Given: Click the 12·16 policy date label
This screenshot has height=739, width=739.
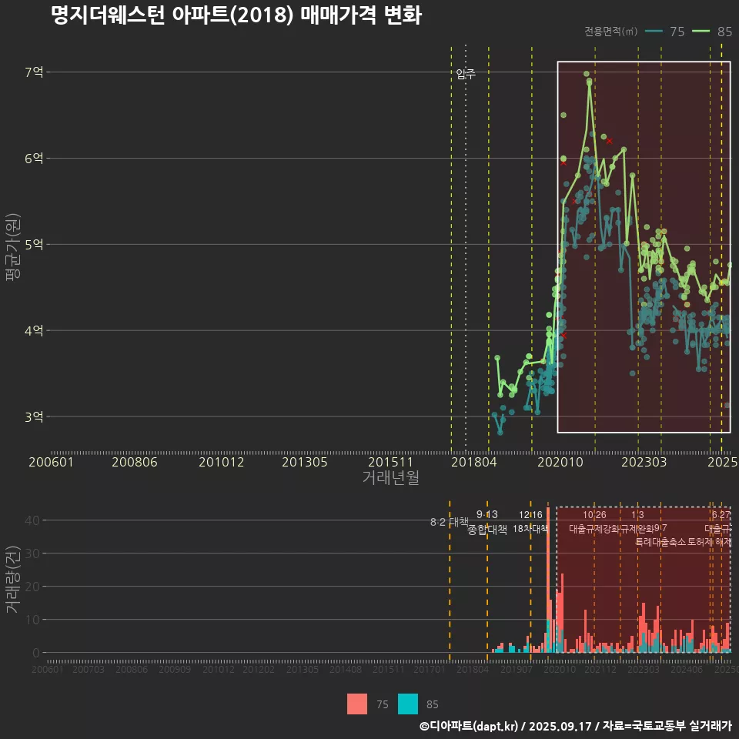Looking at the screenshot, I should [x=530, y=514].
